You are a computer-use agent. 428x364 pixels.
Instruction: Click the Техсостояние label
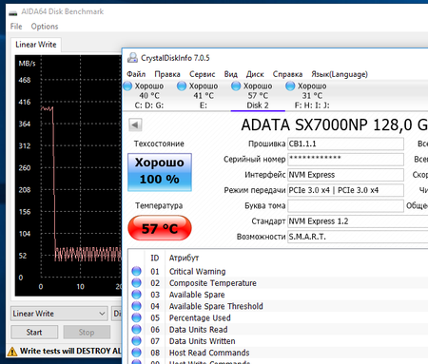click(x=159, y=144)
